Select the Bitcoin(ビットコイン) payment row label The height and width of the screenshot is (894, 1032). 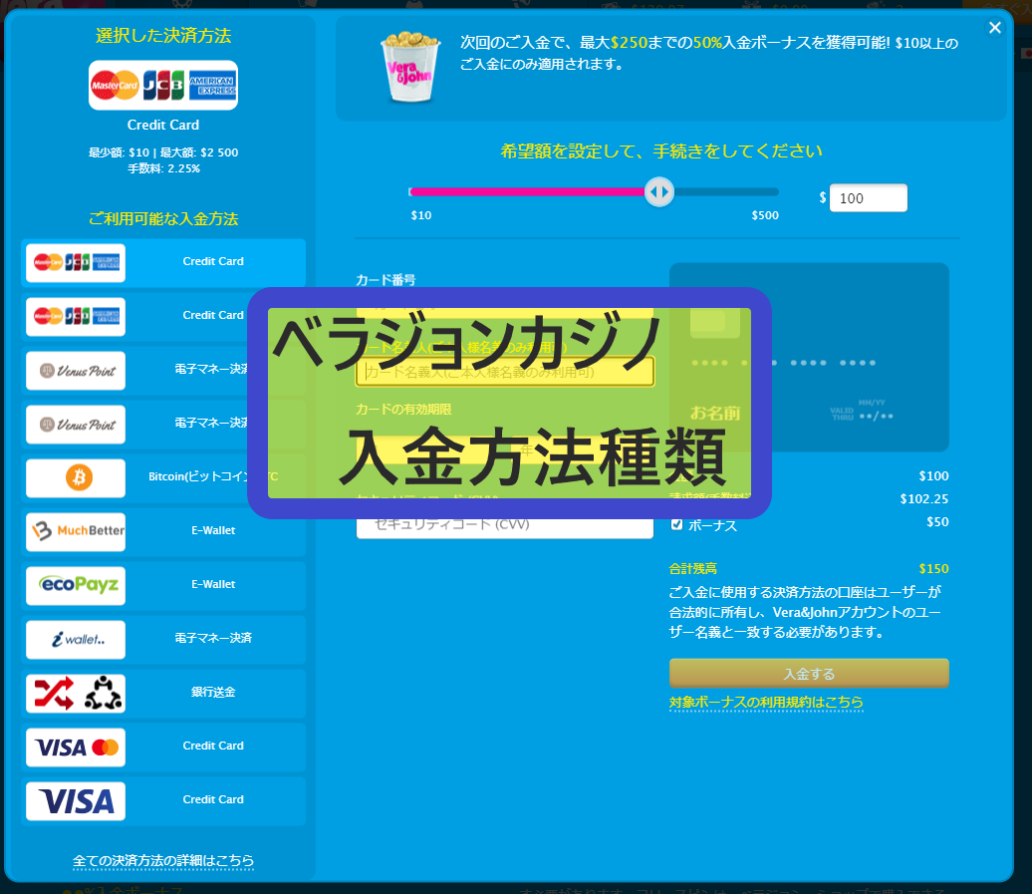[198, 476]
